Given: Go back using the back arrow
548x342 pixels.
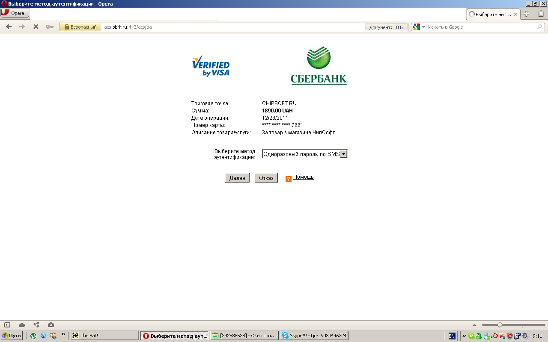Looking at the screenshot, I should 9,27.
